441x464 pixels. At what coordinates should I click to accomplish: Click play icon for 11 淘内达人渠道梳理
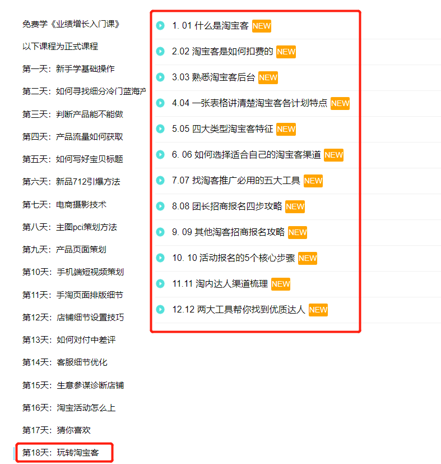click(x=160, y=284)
